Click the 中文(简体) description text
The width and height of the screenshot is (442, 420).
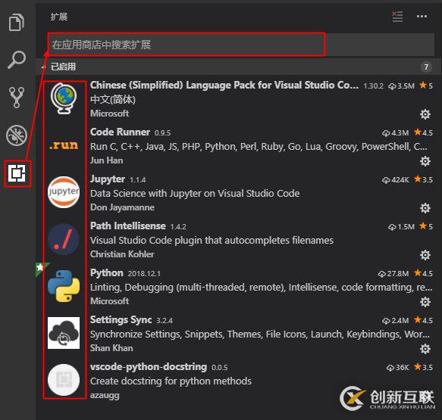click(x=113, y=100)
